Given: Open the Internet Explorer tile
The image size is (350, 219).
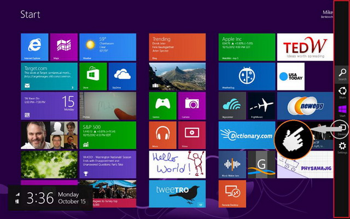Looking at the screenshot, I should click(x=34, y=47).
